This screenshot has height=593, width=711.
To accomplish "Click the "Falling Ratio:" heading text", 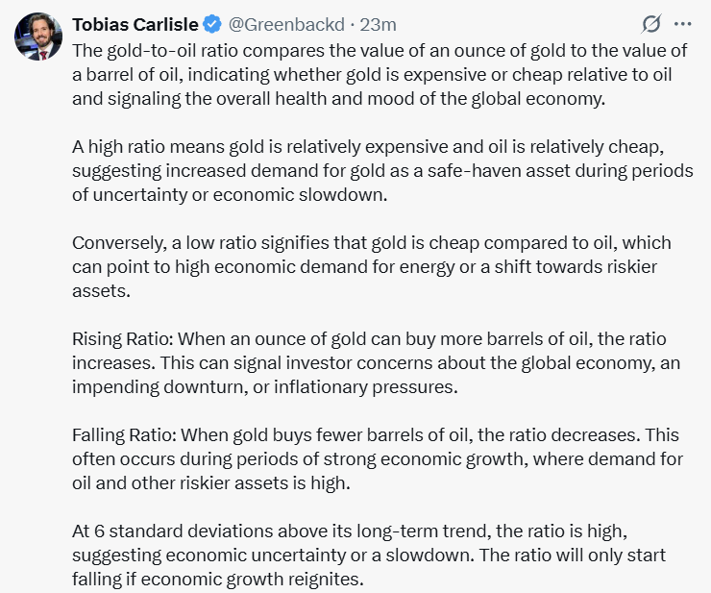I will 124,433.
